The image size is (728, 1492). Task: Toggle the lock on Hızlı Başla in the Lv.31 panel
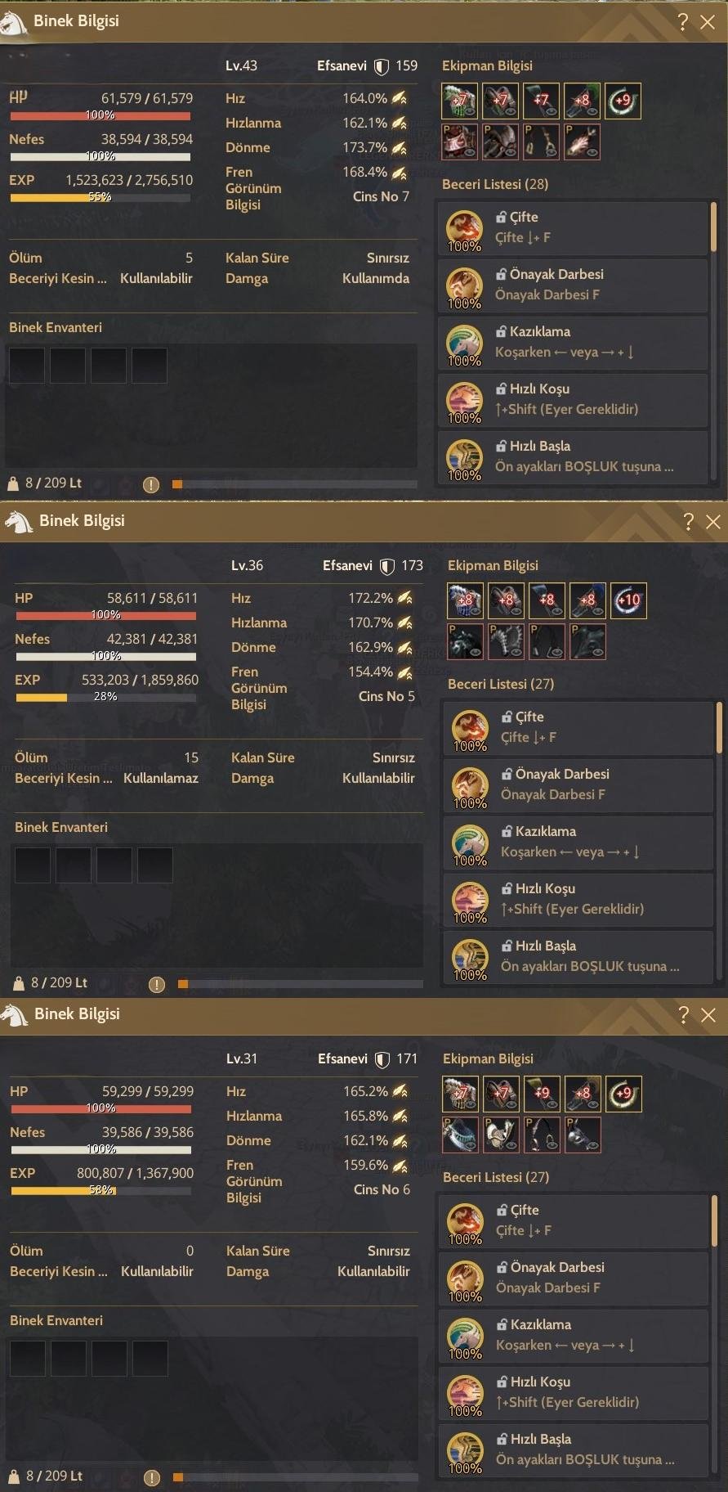(x=502, y=1439)
